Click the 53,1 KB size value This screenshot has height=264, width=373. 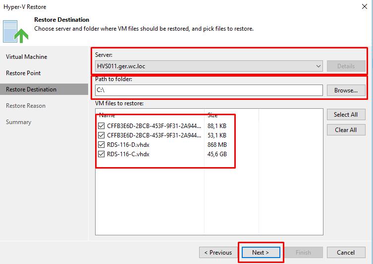point(216,135)
